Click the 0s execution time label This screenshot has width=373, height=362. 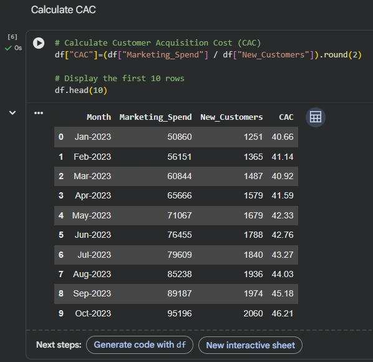18,48
